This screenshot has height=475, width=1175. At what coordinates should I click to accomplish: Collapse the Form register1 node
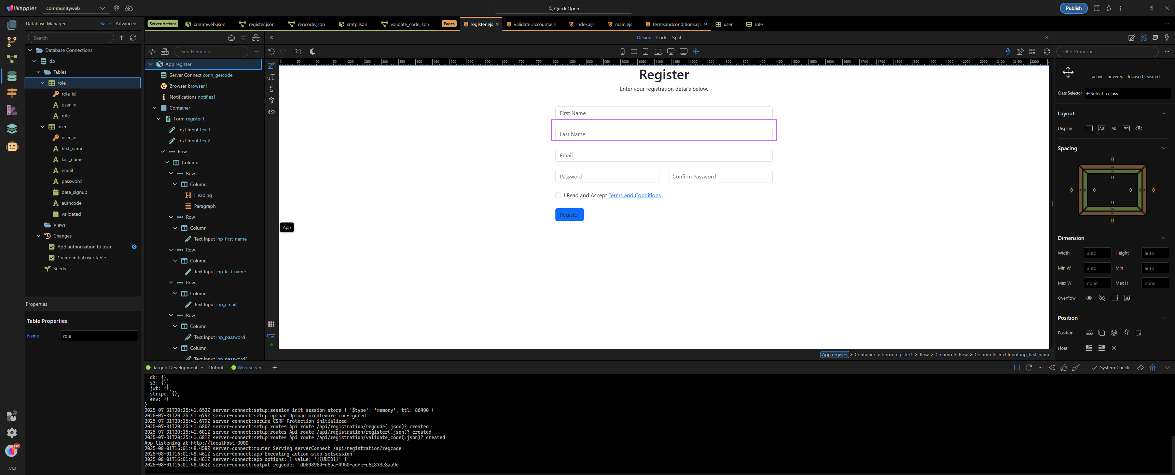click(159, 119)
